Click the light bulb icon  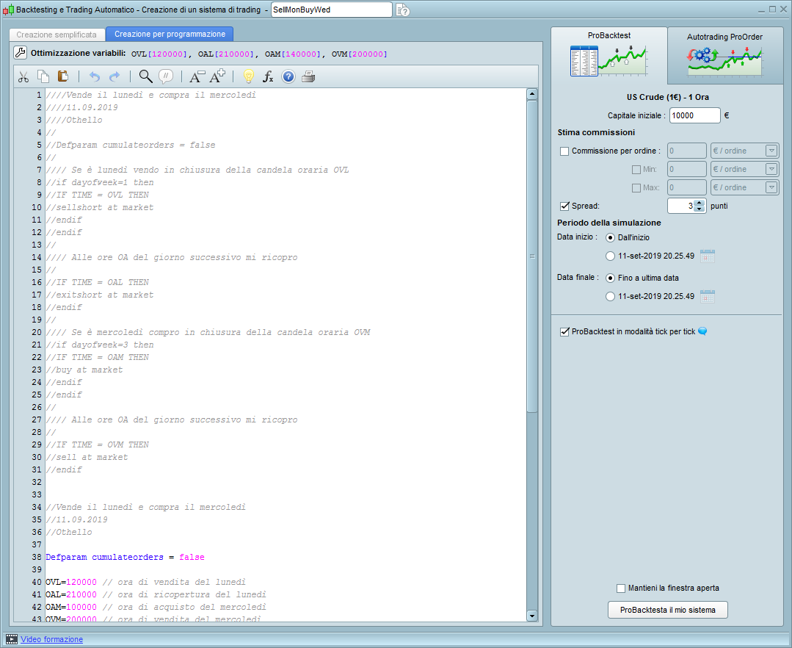point(248,76)
